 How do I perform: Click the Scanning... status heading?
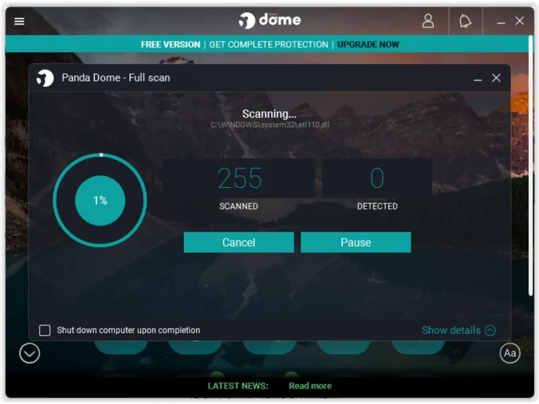point(269,114)
